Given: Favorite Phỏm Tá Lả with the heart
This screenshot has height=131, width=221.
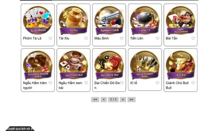Looking at the screenshot, I should tap(50, 38).
